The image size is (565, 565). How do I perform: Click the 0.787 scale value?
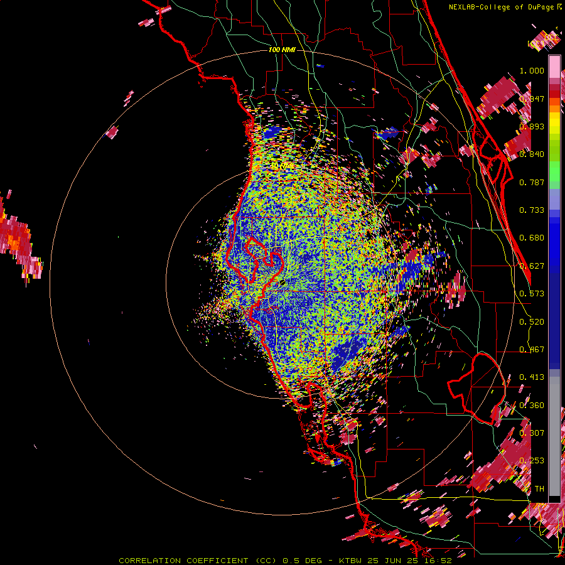click(532, 182)
